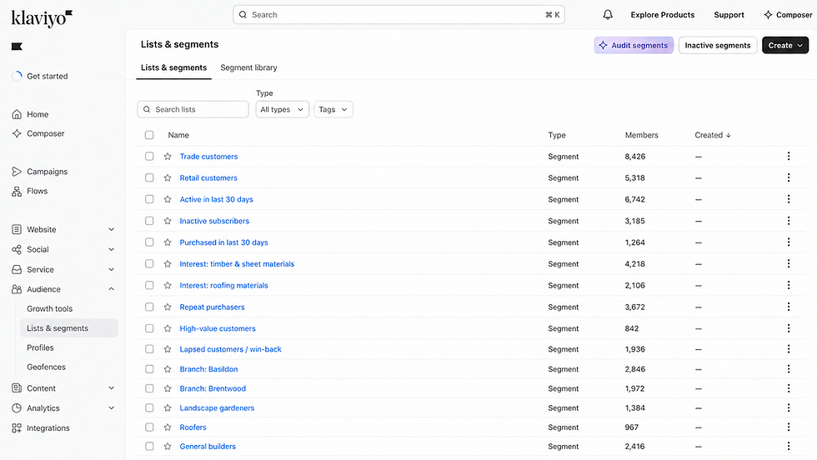Click the Type column header

(557, 135)
